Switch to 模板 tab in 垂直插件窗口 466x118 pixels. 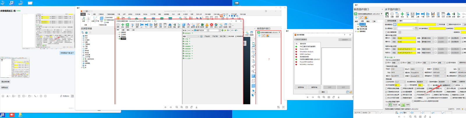point(368,21)
